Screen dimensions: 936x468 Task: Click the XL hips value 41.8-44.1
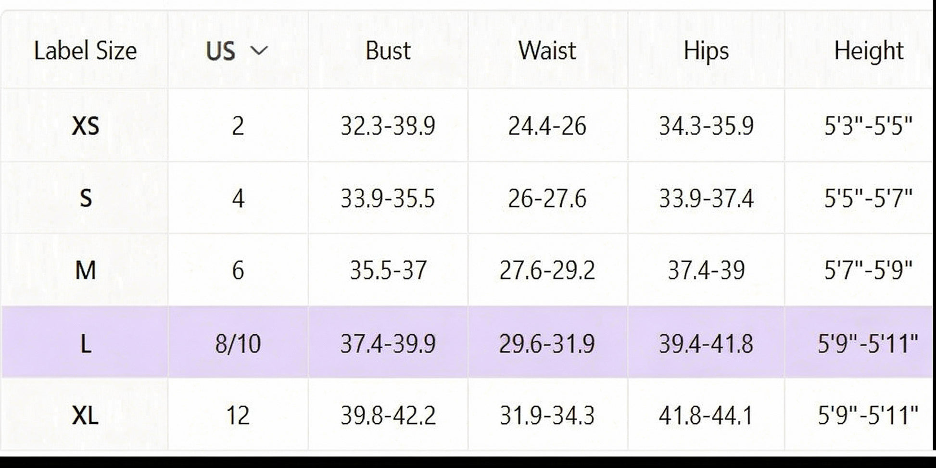(x=706, y=415)
